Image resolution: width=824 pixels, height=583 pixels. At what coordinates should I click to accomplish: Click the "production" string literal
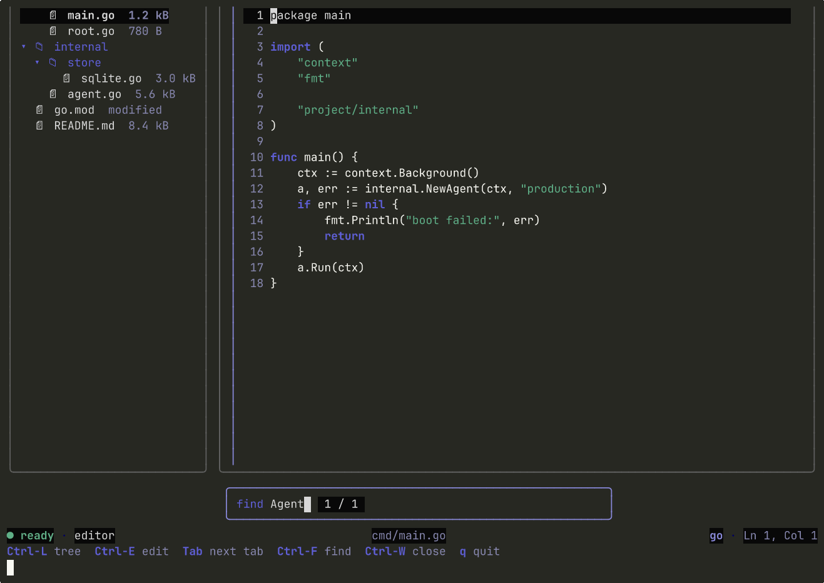tap(561, 189)
